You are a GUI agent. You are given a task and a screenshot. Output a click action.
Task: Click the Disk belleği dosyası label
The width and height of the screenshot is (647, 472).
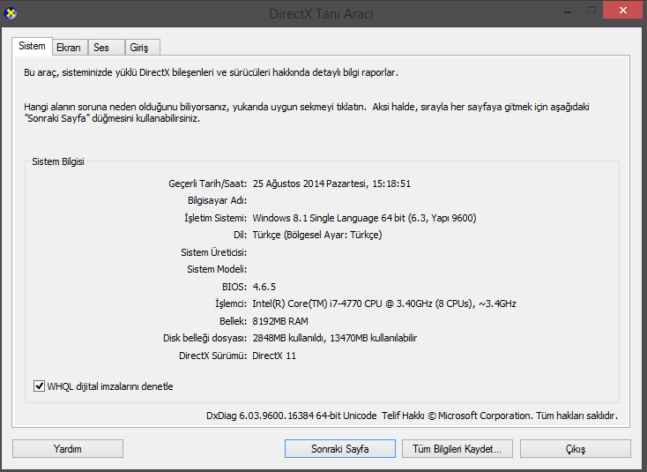205,338
